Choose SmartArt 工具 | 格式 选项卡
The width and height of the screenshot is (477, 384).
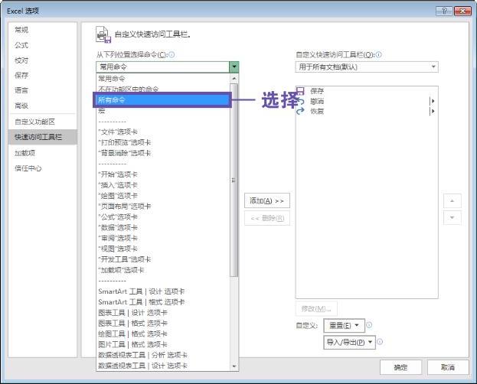click(163, 302)
